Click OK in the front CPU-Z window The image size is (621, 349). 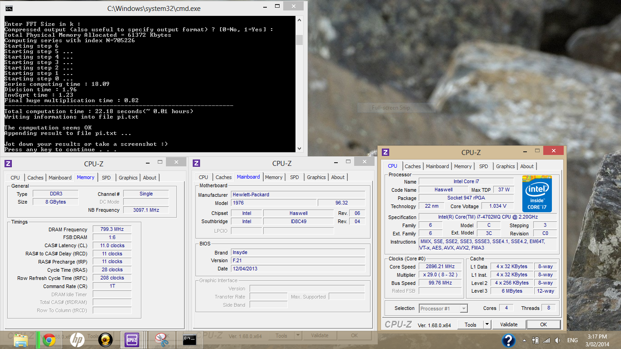(x=543, y=324)
